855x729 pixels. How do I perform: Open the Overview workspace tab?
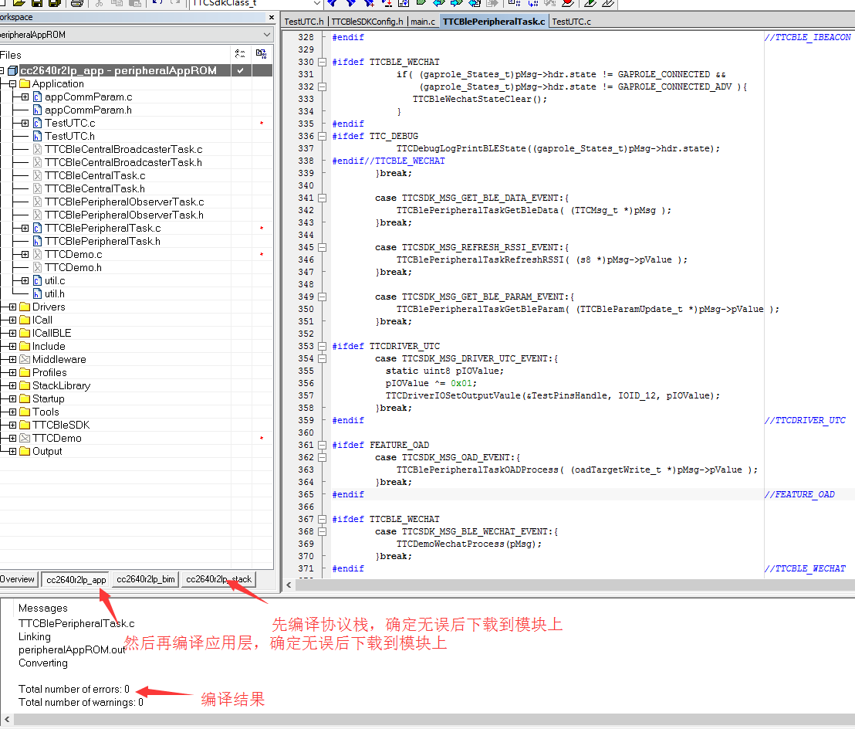(18, 579)
